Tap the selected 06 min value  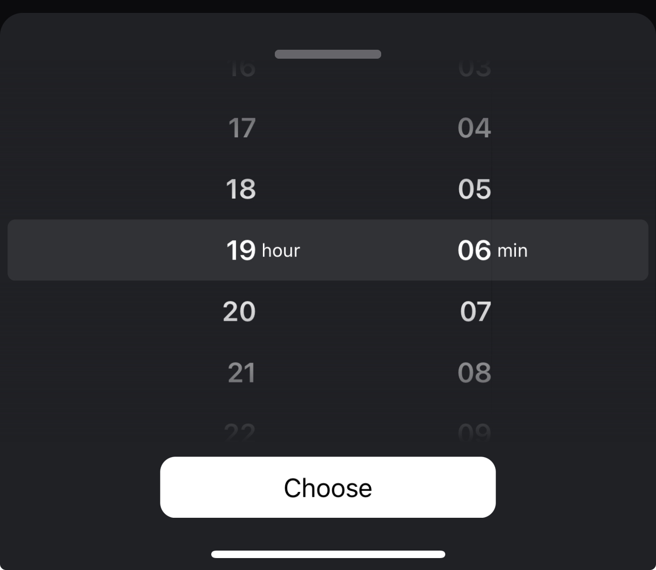click(474, 250)
